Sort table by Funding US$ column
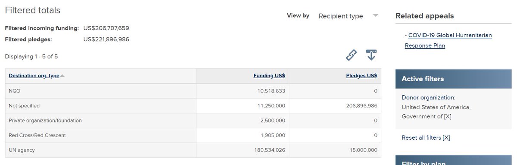 (269, 76)
